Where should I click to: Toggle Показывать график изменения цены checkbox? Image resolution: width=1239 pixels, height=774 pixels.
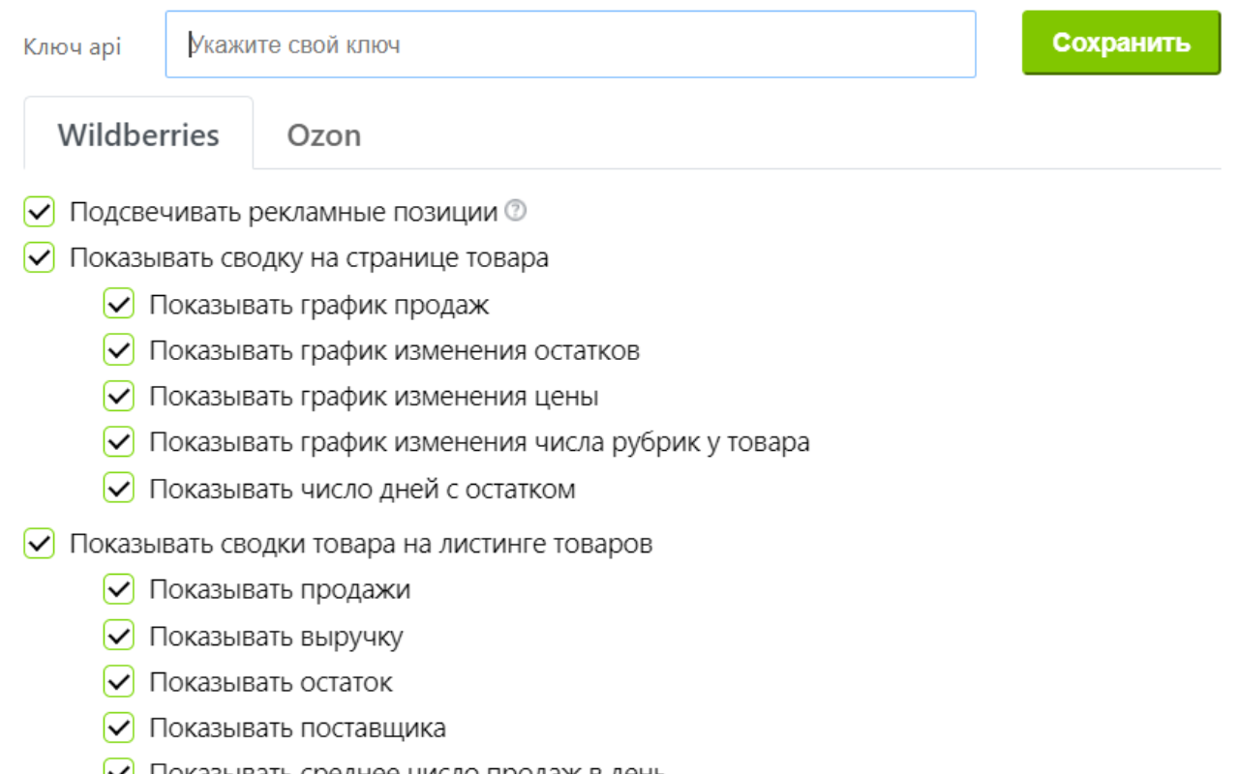118,397
